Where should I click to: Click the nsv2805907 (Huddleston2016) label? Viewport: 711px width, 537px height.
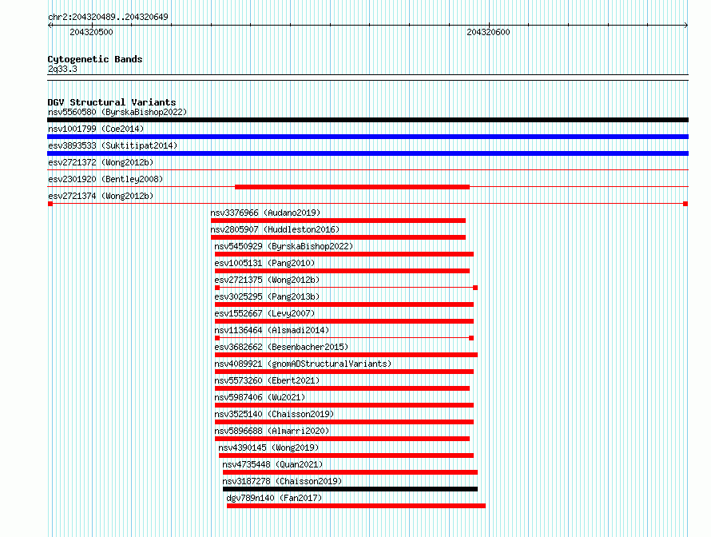[275, 229]
